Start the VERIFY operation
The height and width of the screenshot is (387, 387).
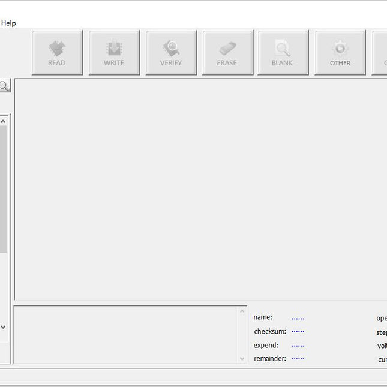tap(171, 53)
